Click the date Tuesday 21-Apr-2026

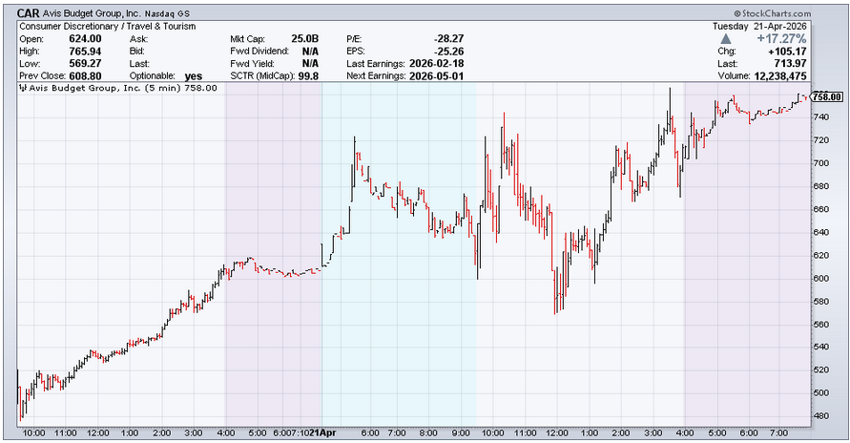[x=759, y=26]
